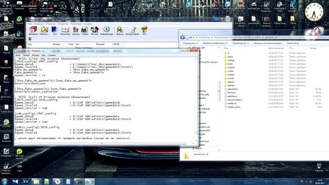Open the Корзина (Recycle Bin) desktop icon
Image resolution: width=329 pixels, height=185 pixels.
click(319, 168)
